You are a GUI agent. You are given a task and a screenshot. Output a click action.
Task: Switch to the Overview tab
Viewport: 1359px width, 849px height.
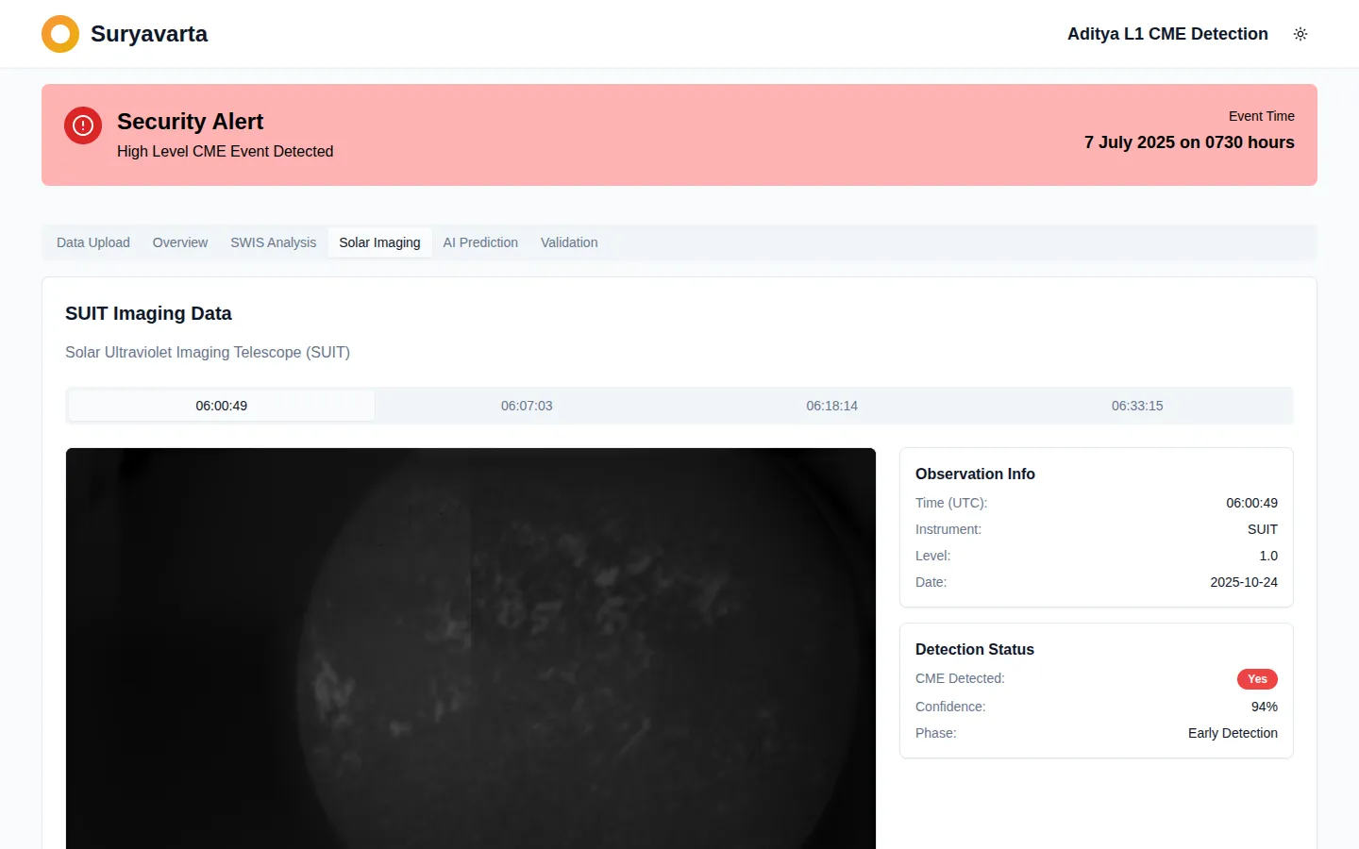click(x=180, y=242)
